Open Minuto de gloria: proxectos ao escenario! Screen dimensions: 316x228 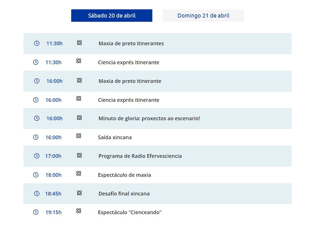(149, 119)
